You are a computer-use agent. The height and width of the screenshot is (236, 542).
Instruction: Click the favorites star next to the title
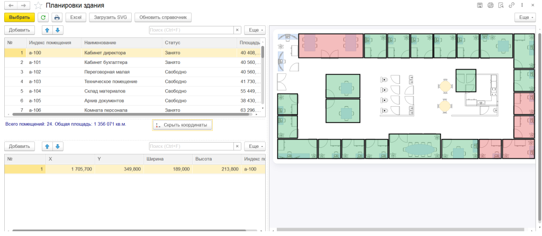click(38, 5)
